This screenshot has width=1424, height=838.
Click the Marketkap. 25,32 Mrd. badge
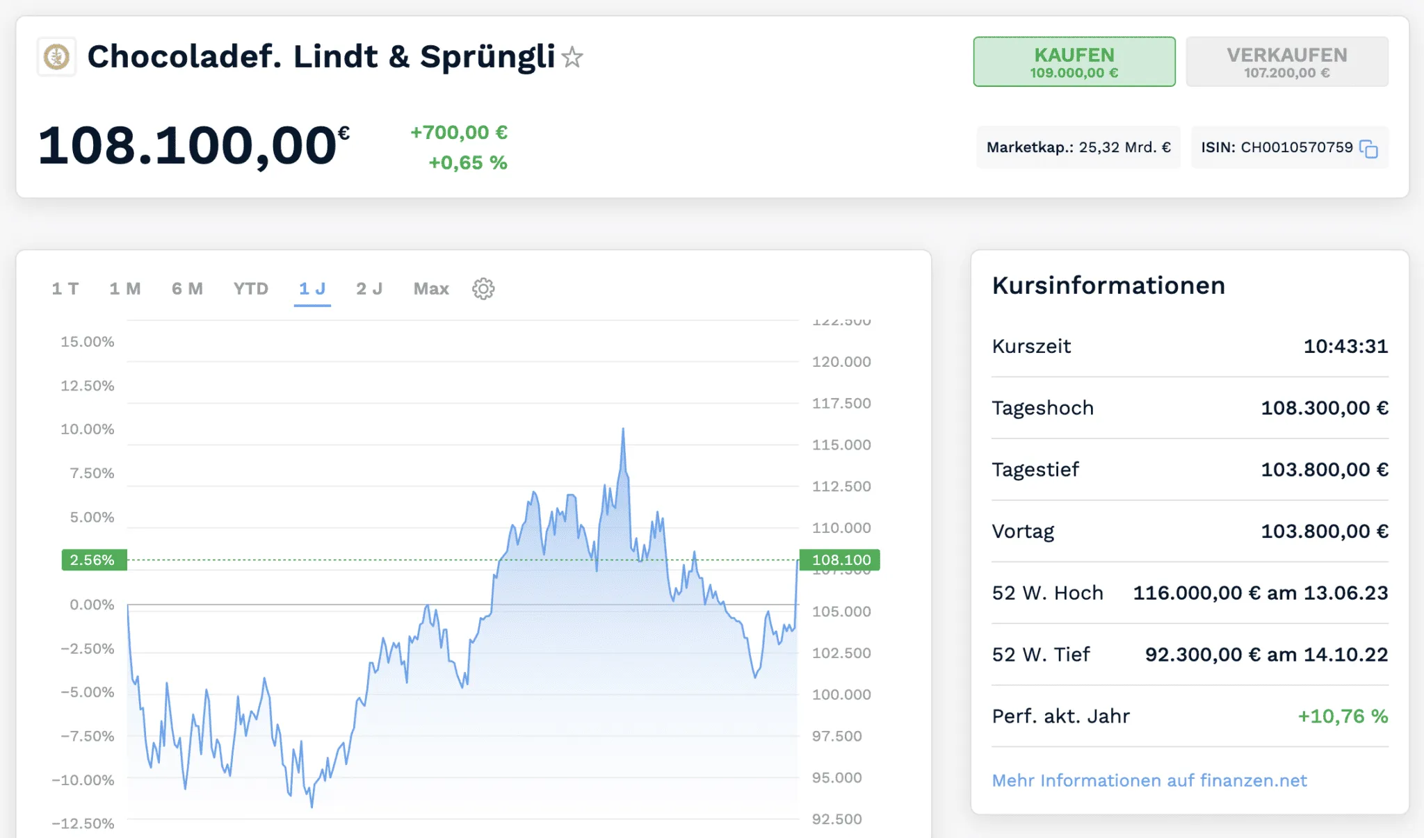coord(1078,147)
